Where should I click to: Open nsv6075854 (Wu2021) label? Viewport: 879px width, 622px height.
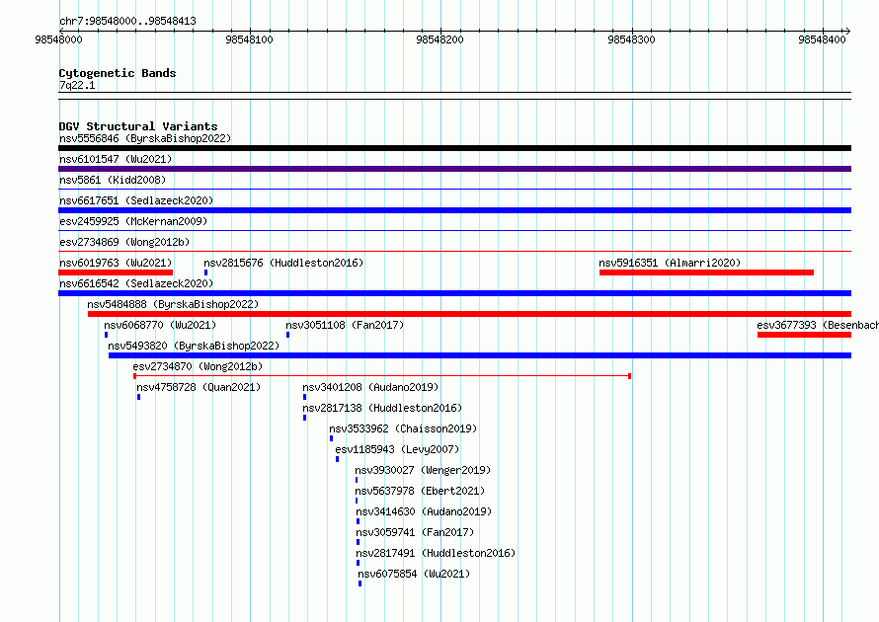tap(414, 574)
